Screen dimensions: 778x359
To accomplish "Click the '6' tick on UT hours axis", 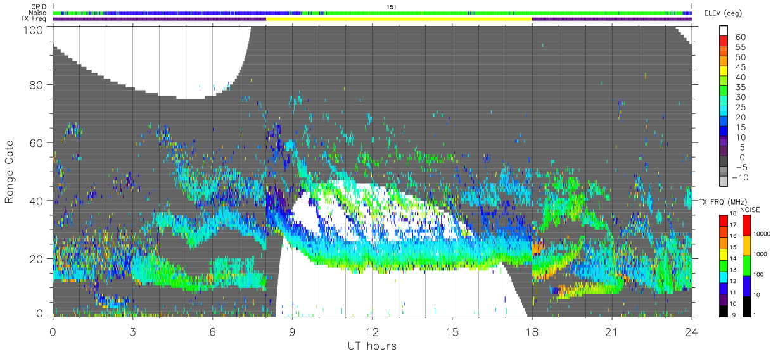I will tap(213, 332).
